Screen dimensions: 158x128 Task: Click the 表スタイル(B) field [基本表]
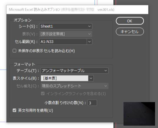pos(65,78)
